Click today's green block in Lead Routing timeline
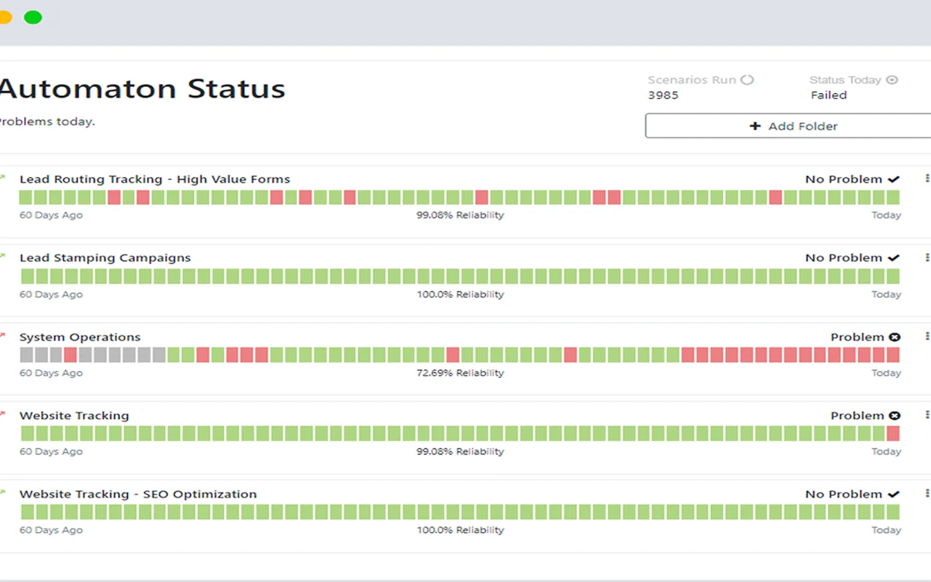 point(893,197)
